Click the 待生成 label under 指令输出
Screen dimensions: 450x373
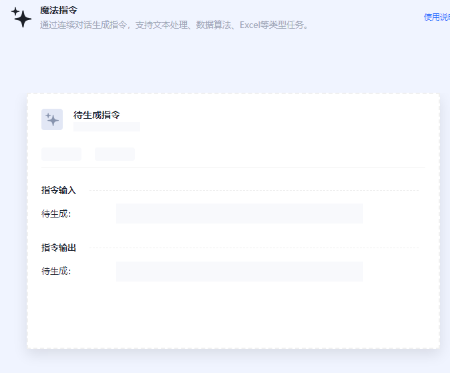coord(56,271)
